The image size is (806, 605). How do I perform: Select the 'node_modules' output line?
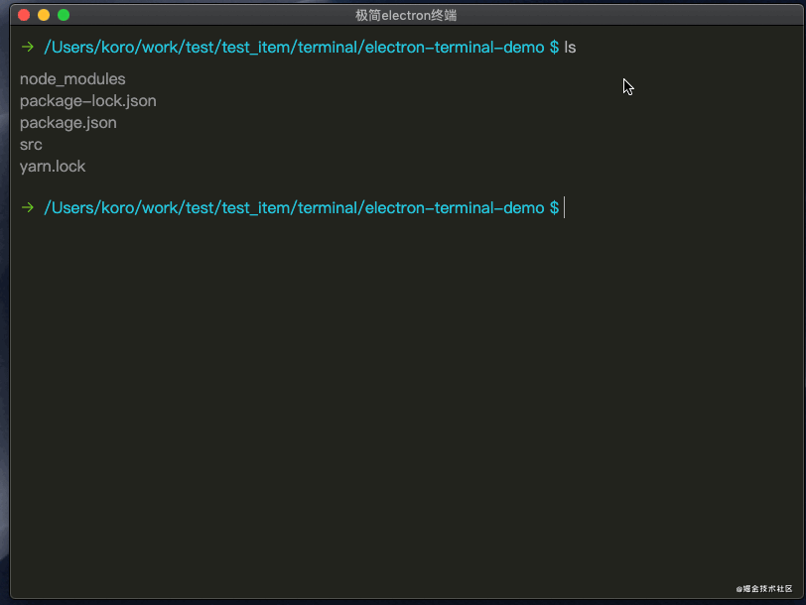pos(72,79)
